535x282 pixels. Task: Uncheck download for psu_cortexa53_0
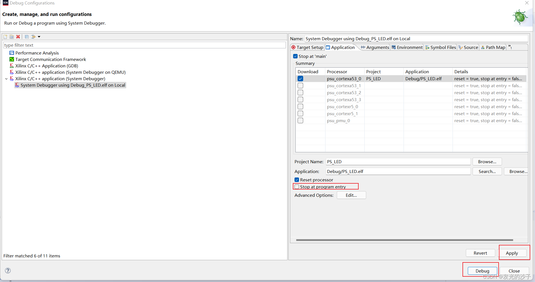[x=300, y=79]
